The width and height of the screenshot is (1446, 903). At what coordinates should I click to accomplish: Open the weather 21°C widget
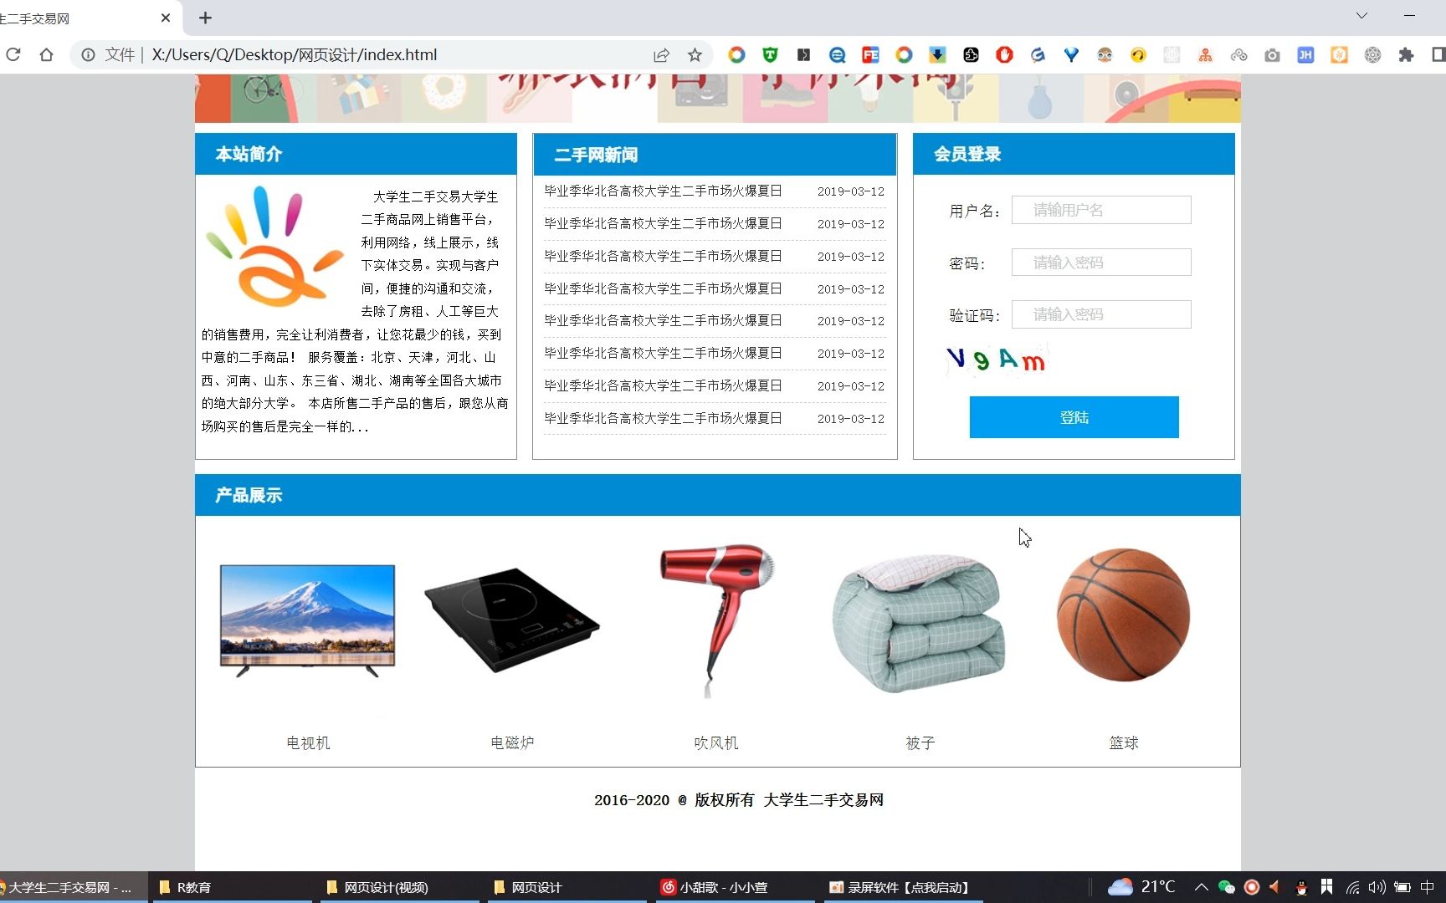coord(1141,887)
